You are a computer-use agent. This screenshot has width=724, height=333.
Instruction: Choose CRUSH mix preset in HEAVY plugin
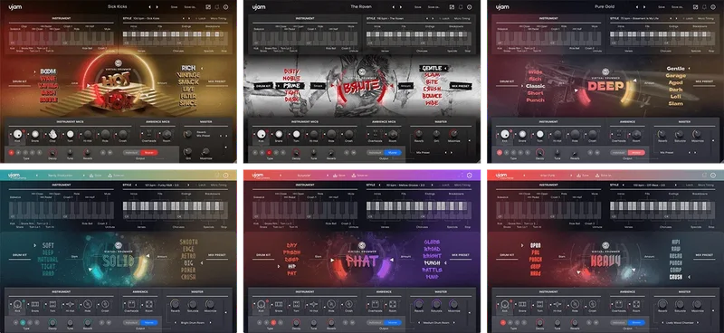[x=675, y=277]
